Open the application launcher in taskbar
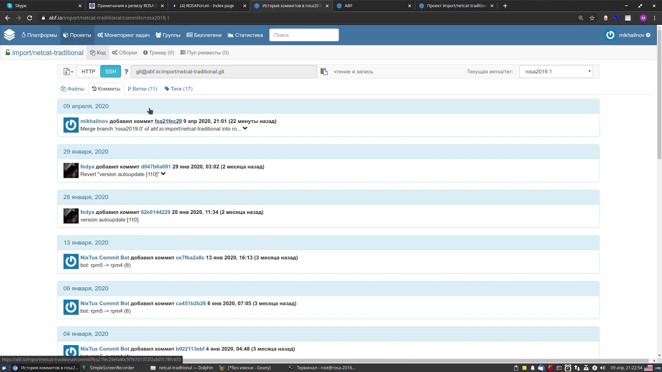 tap(4, 368)
